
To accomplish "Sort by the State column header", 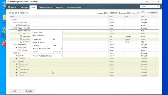I will point(148,17).
